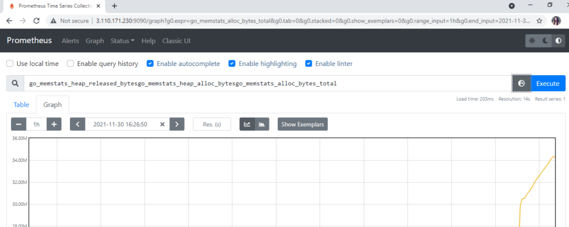Click the 30.00M y-axis label
This screenshot has width=569, height=227.
tap(20, 204)
